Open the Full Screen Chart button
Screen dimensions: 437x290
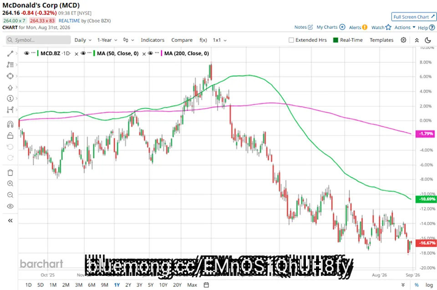(414, 17)
